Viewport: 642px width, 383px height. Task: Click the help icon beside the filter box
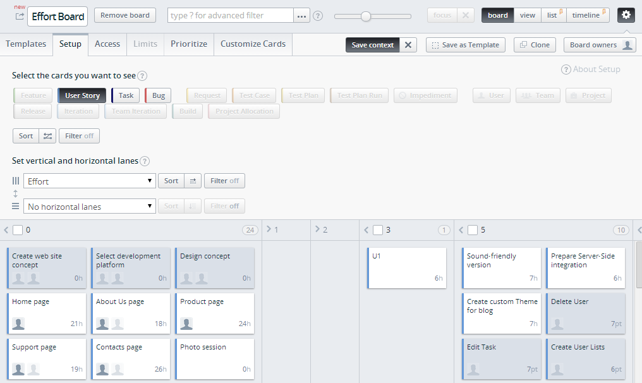click(x=318, y=15)
